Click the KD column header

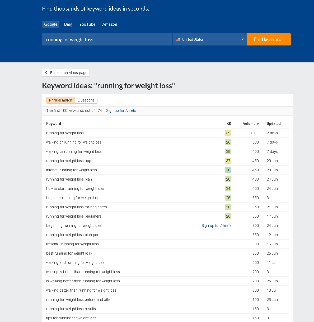coord(229,123)
